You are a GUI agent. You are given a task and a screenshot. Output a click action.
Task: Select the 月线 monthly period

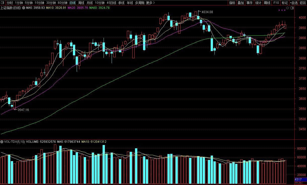(x=90, y=3)
